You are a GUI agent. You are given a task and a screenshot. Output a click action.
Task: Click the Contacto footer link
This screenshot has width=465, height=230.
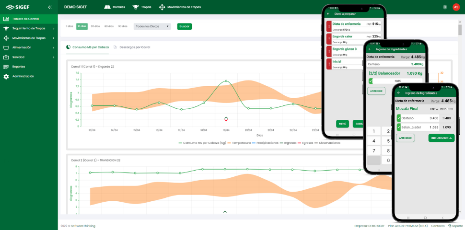pos(437,225)
